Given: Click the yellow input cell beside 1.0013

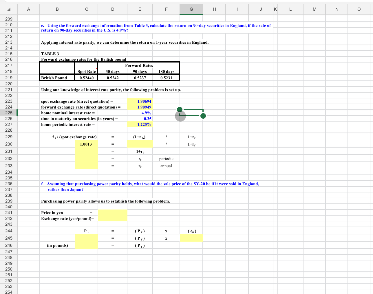Looking at the screenshot, I should pos(140,144).
